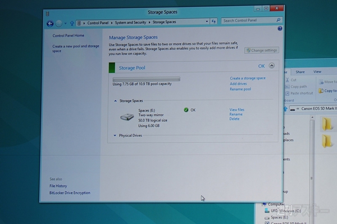
Task: Click Delete link for Spaces (E:)
Action: point(234,119)
